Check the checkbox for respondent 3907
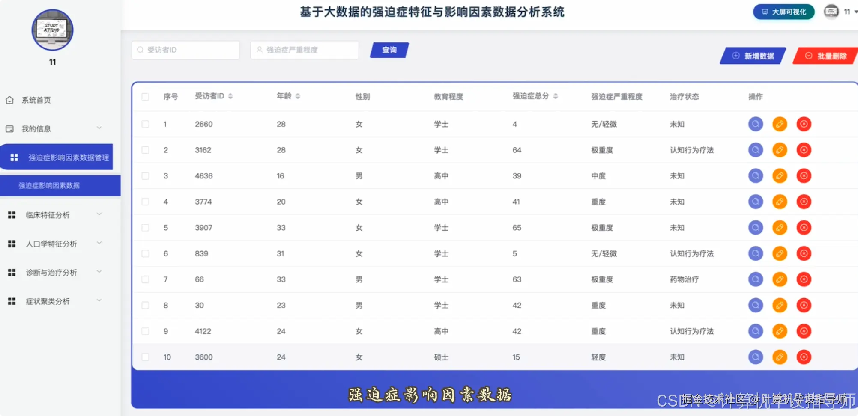The image size is (858, 416). 145,227
